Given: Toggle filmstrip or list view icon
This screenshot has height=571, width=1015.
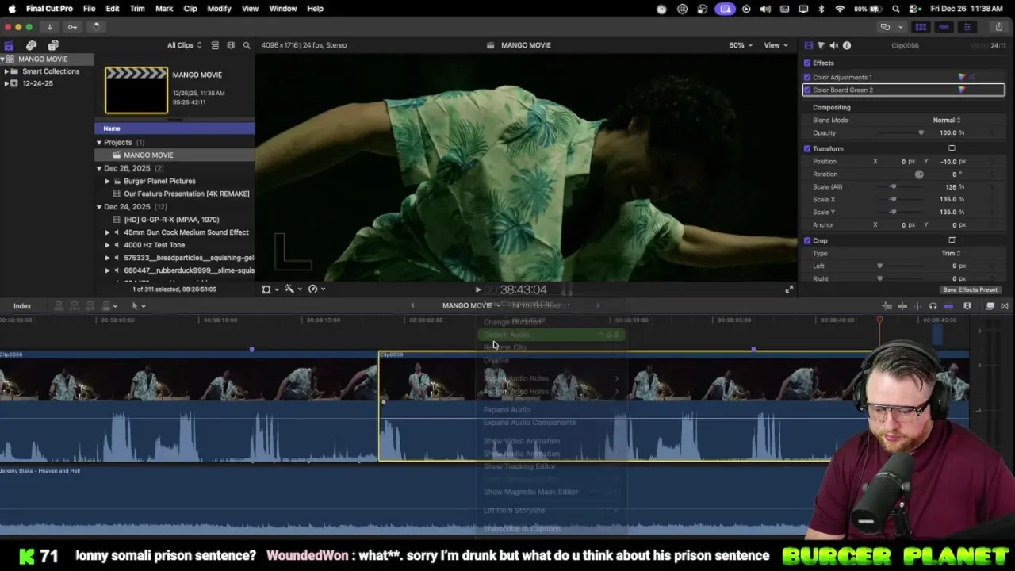Looking at the screenshot, I should point(214,45).
